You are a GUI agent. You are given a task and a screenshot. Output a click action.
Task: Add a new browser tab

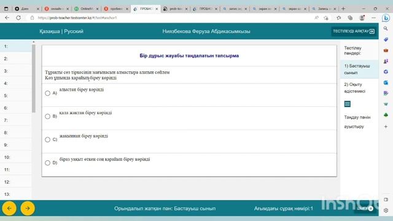[x=343, y=9]
